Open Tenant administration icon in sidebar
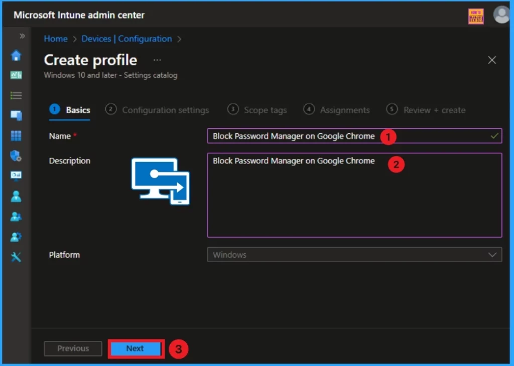This screenshot has width=514, height=366. point(16,237)
